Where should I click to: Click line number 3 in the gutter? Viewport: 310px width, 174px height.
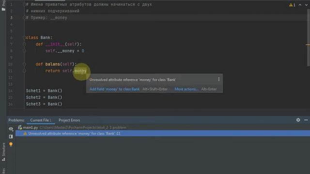11,17
